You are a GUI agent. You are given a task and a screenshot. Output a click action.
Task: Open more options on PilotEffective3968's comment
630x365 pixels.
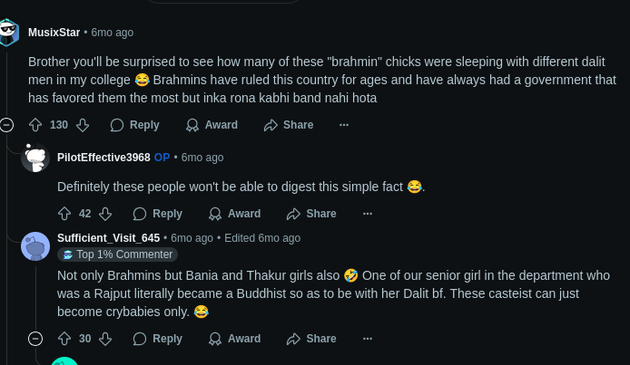click(367, 214)
